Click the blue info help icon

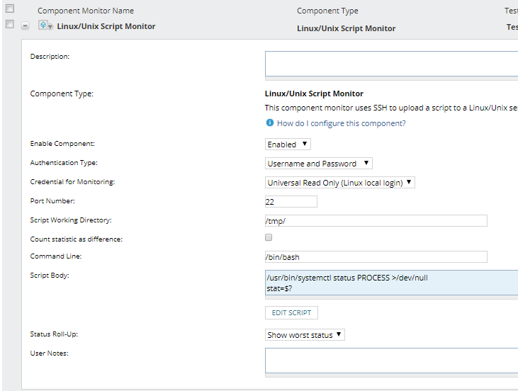tap(269, 123)
